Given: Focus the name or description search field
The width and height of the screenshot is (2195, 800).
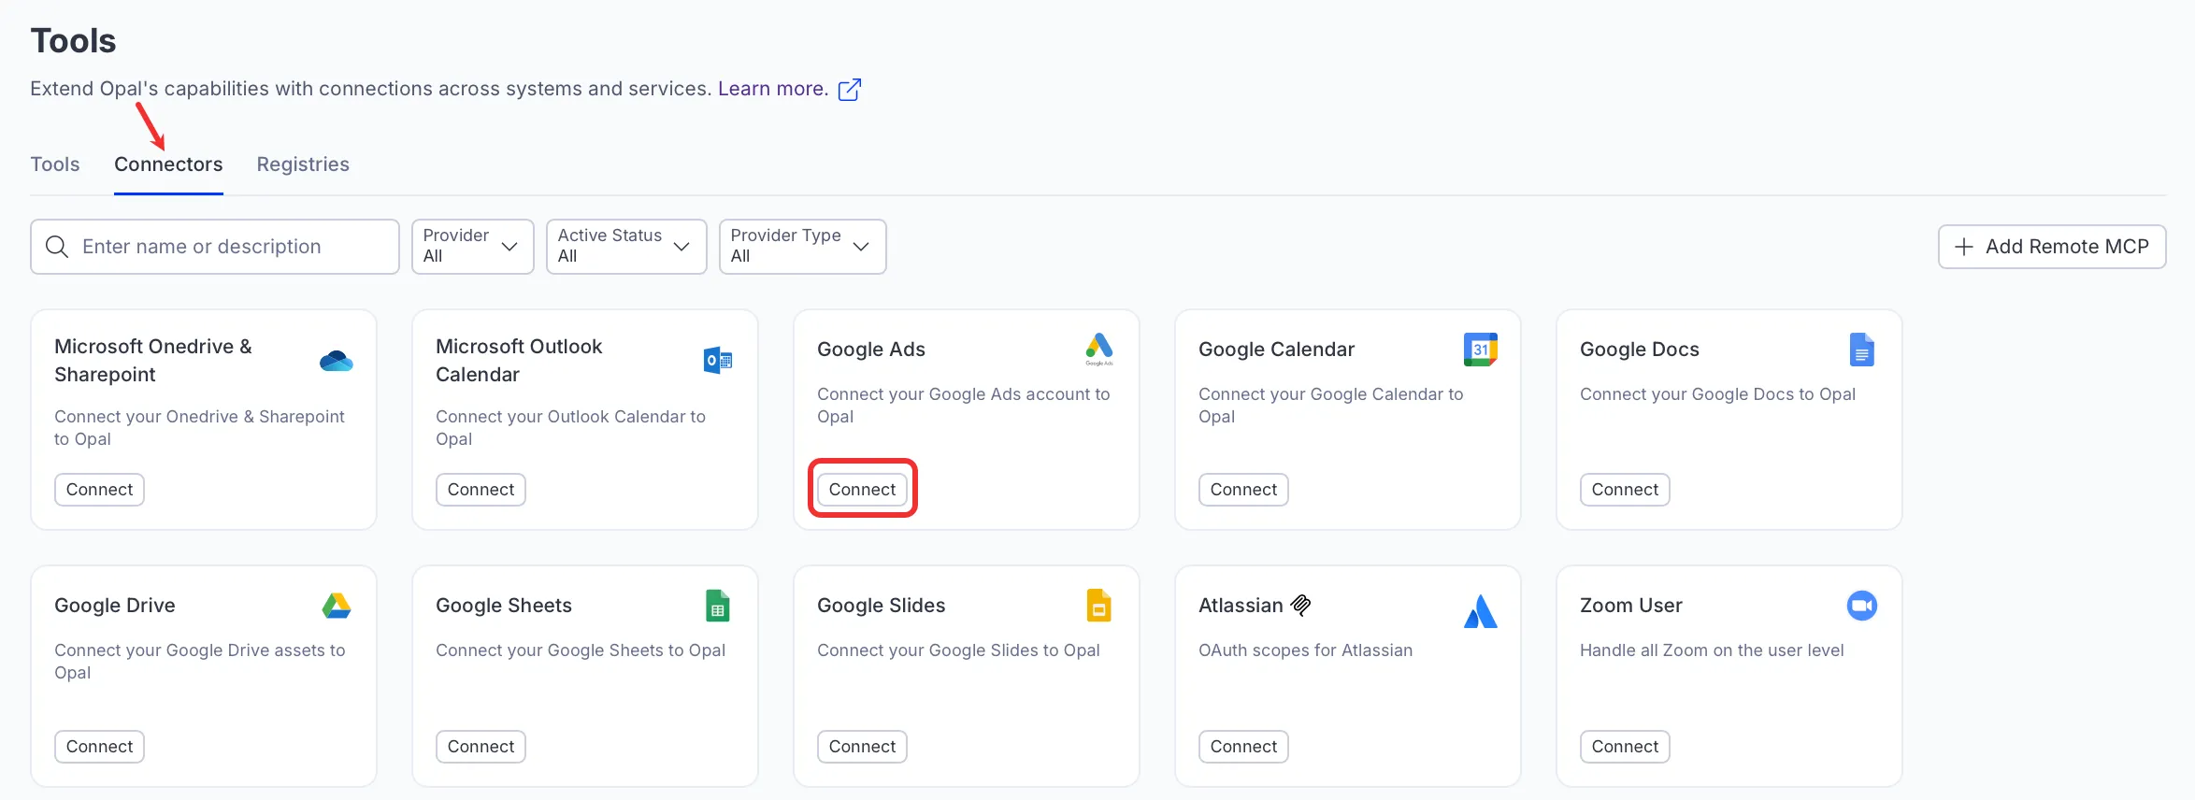Looking at the screenshot, I should click(x=215, y=247).
